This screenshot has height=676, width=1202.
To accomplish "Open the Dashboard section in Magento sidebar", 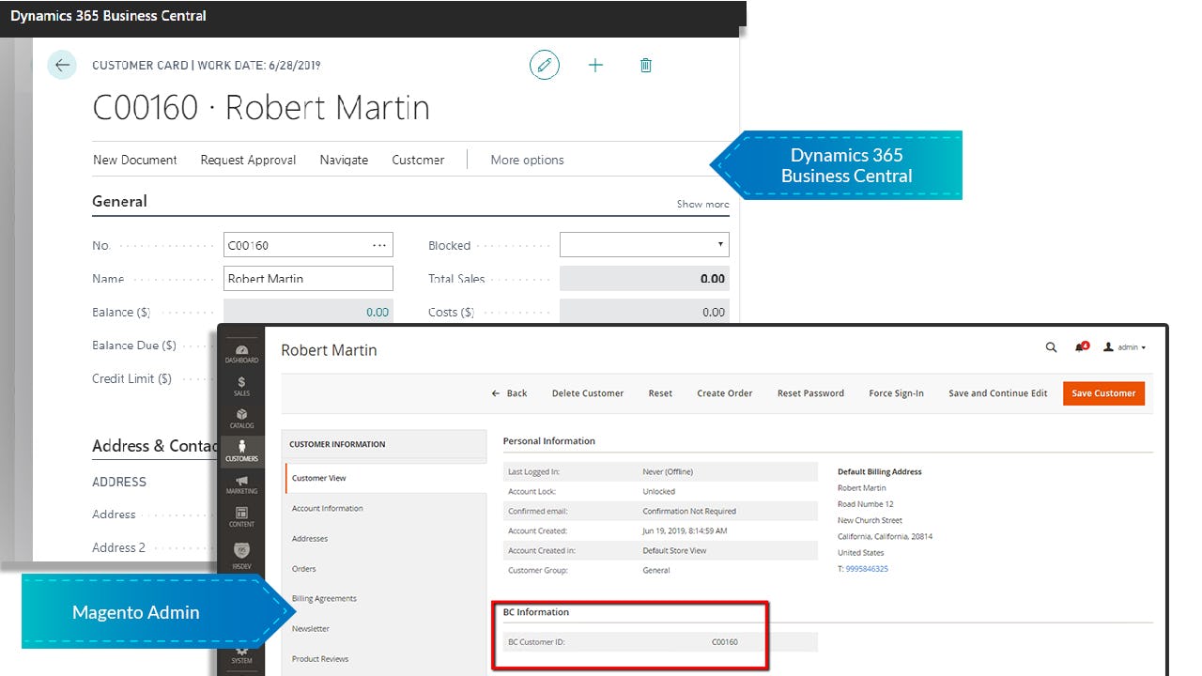I will pos(241,350).
